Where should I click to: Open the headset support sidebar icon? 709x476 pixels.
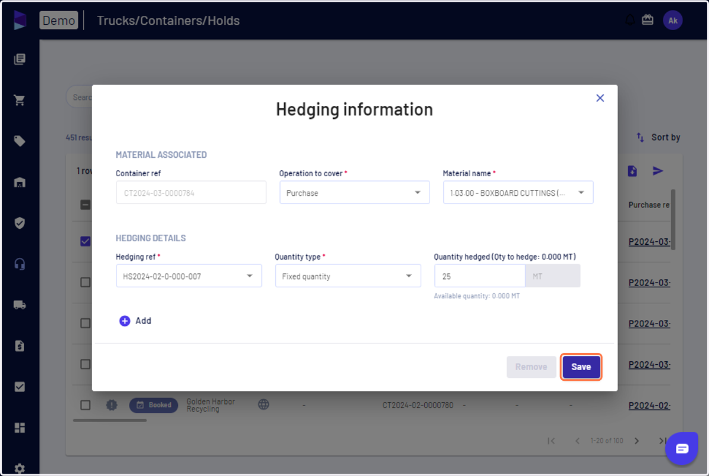point(19,264)
